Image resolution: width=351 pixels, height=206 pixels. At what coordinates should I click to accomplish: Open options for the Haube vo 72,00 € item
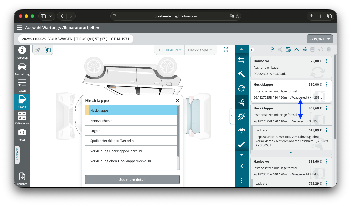click(326, 61)
